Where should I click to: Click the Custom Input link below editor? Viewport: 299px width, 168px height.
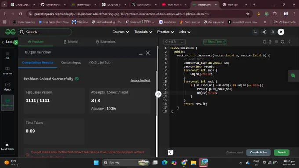point(235,152)
